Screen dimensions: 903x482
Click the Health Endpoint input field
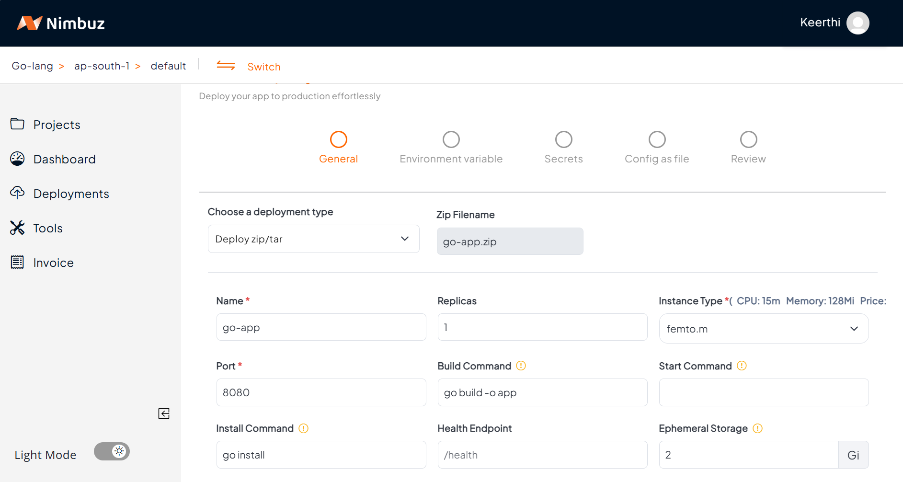click(x=542, y=455)
